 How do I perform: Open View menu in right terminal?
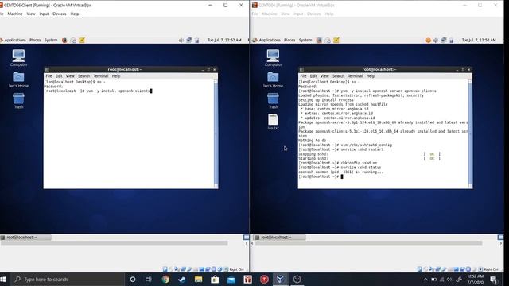tap(324, 76)
